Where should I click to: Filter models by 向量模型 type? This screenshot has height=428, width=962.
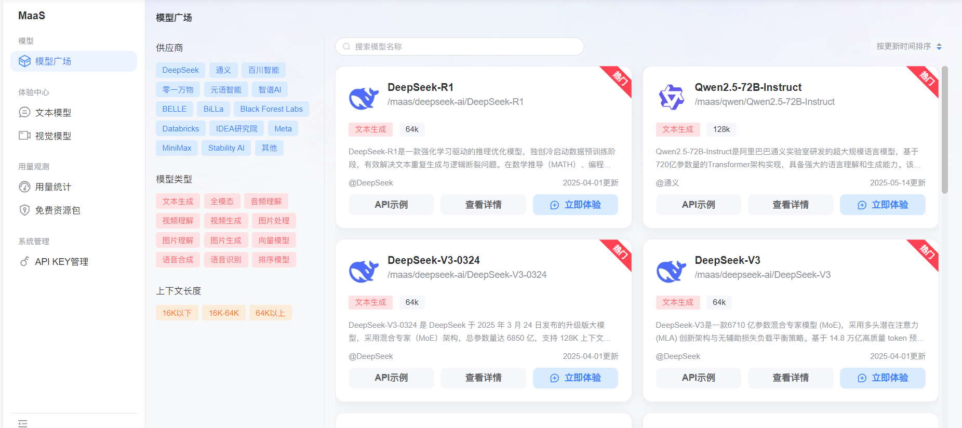[274, 240]
